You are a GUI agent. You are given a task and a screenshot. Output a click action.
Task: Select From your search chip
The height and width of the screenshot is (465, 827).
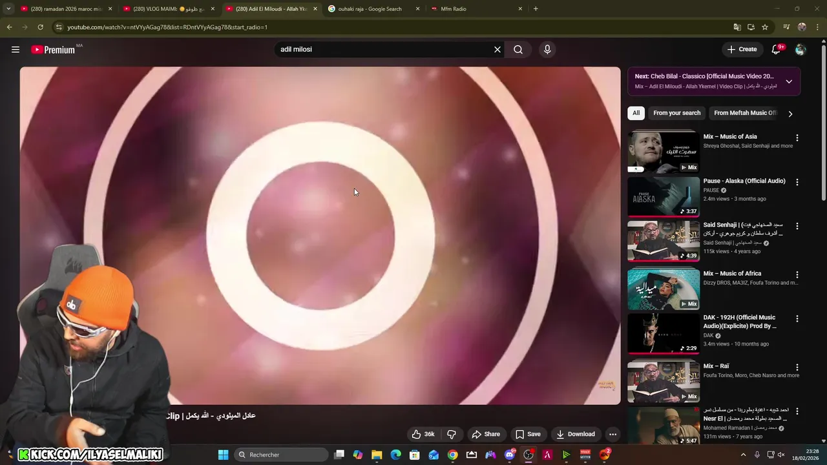676,113
